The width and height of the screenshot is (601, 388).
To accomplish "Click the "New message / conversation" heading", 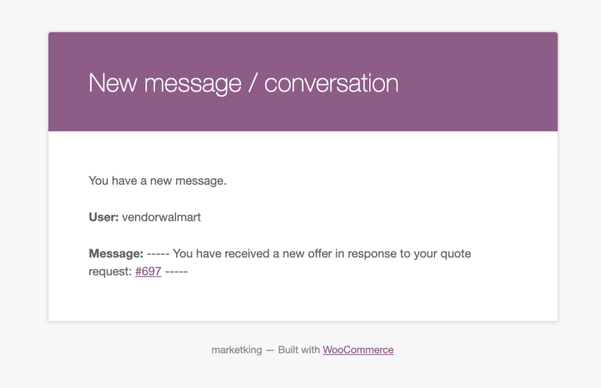I will pos(244,83).
